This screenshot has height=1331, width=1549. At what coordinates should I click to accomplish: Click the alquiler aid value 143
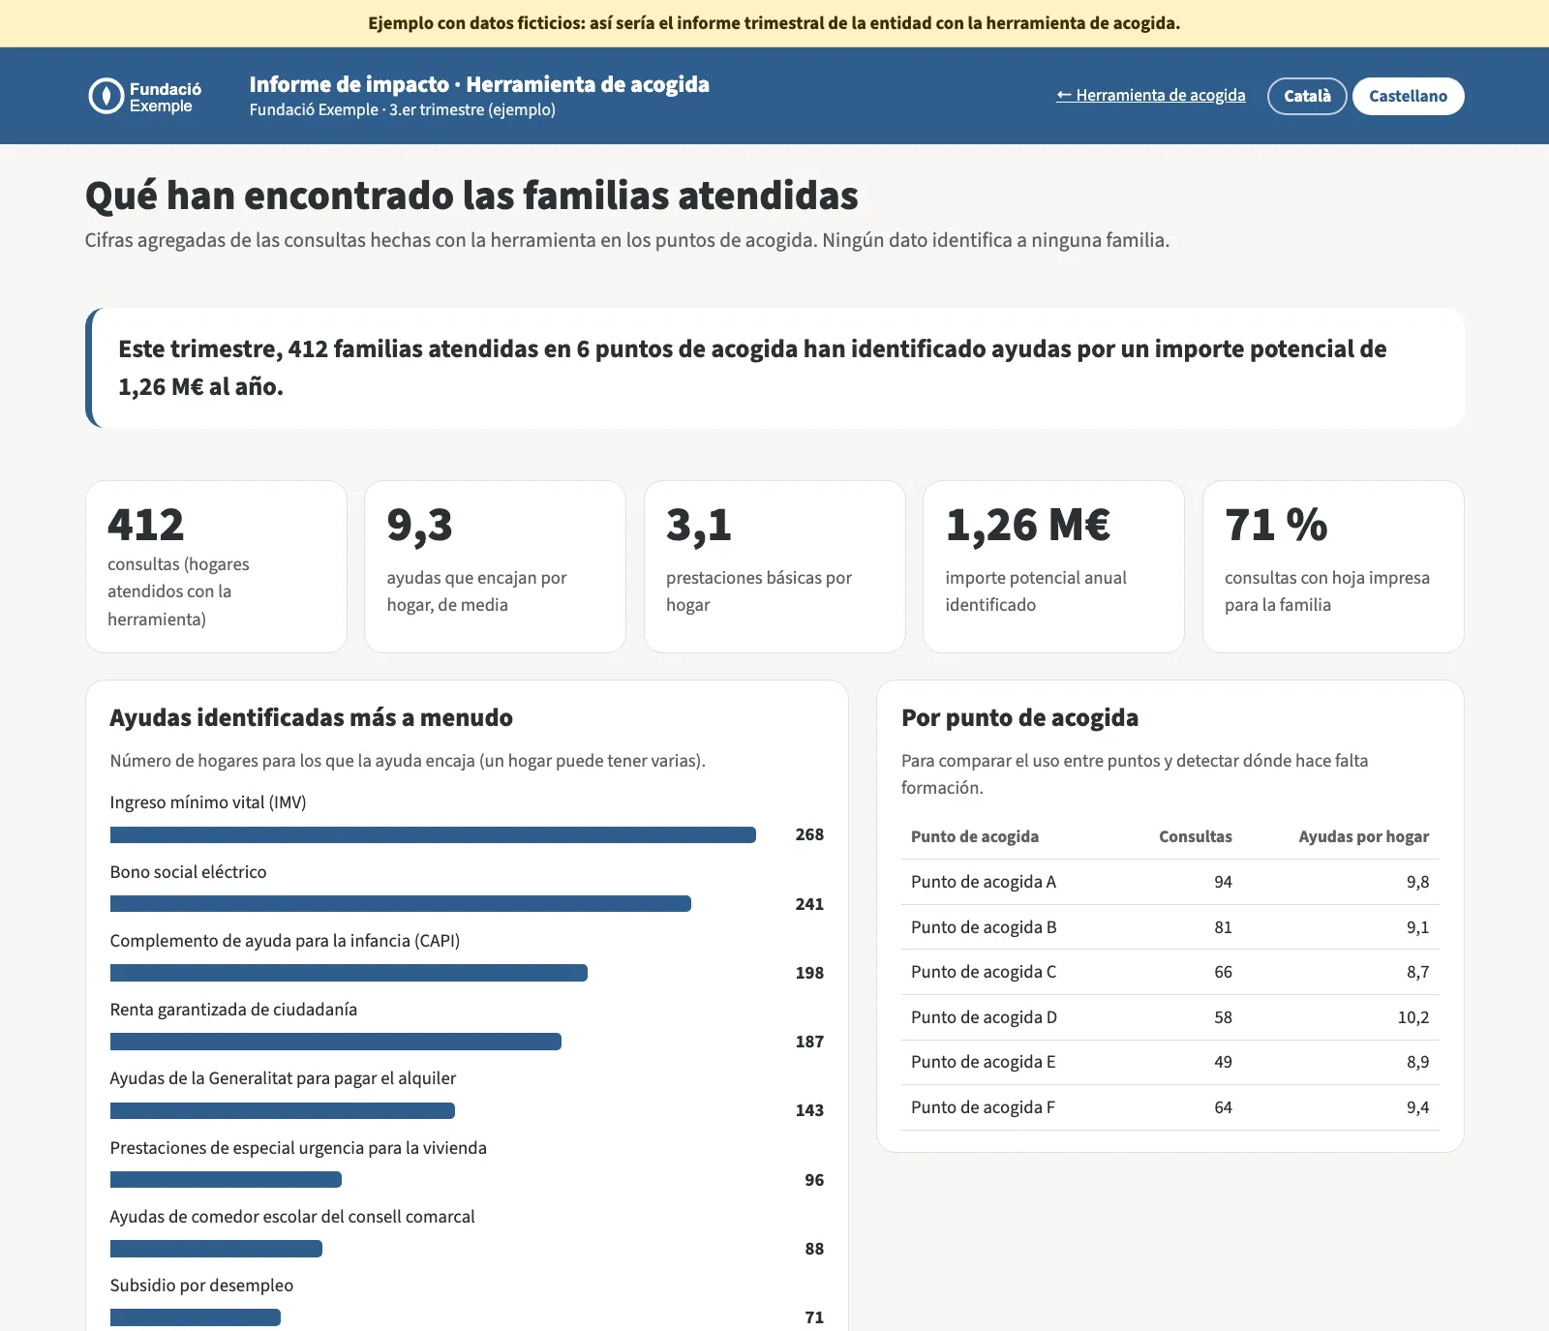coord(809,1110)
